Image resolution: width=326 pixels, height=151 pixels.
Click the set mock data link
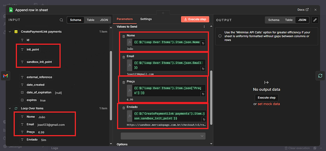point(269,104)
